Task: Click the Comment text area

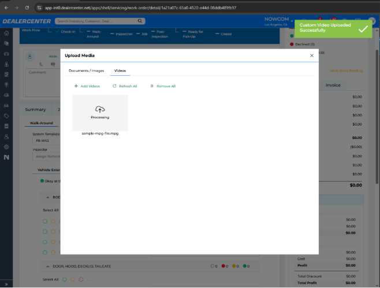Action: tap(43, 83)
